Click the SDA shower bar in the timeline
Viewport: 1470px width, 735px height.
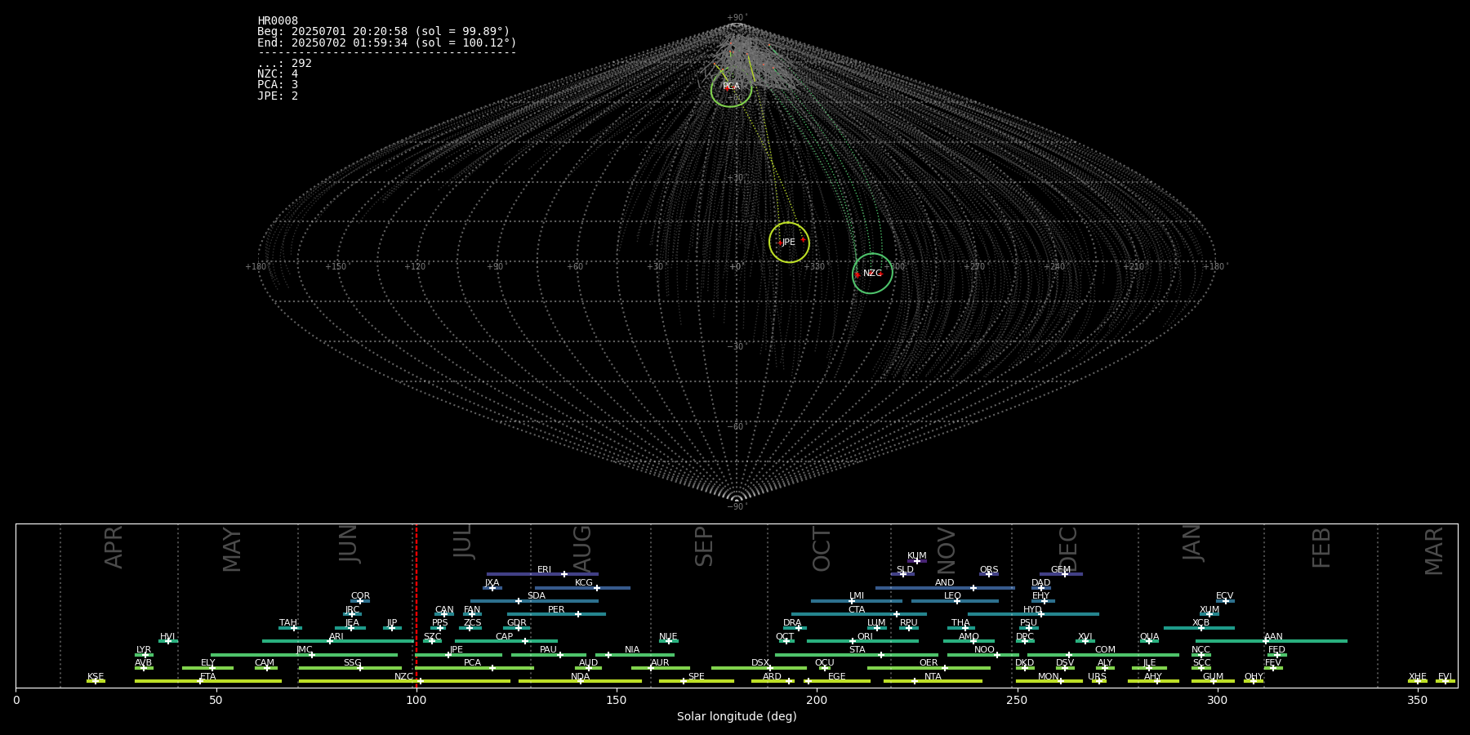click(534, 601)
